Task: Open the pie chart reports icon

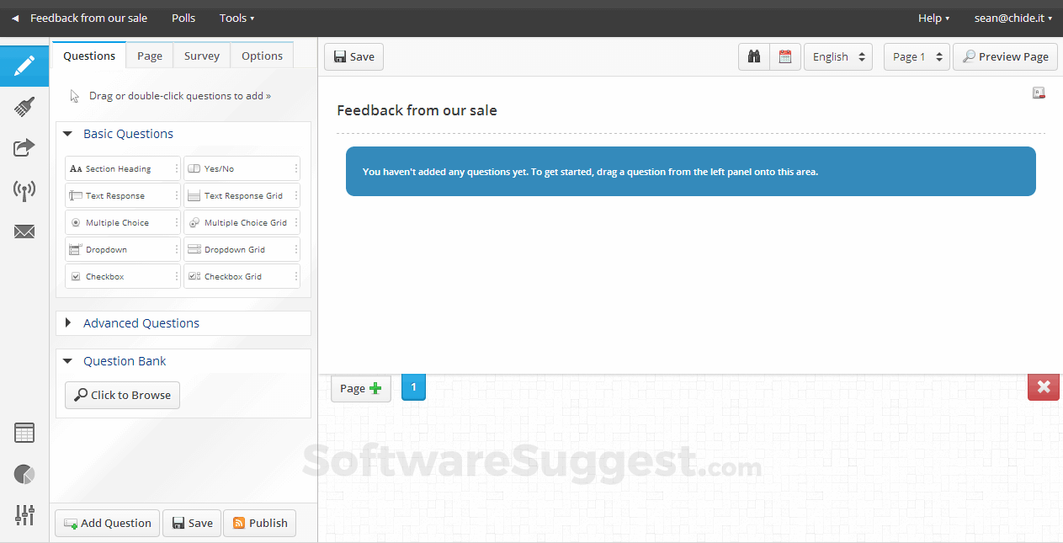Action: tap(24, 475)
